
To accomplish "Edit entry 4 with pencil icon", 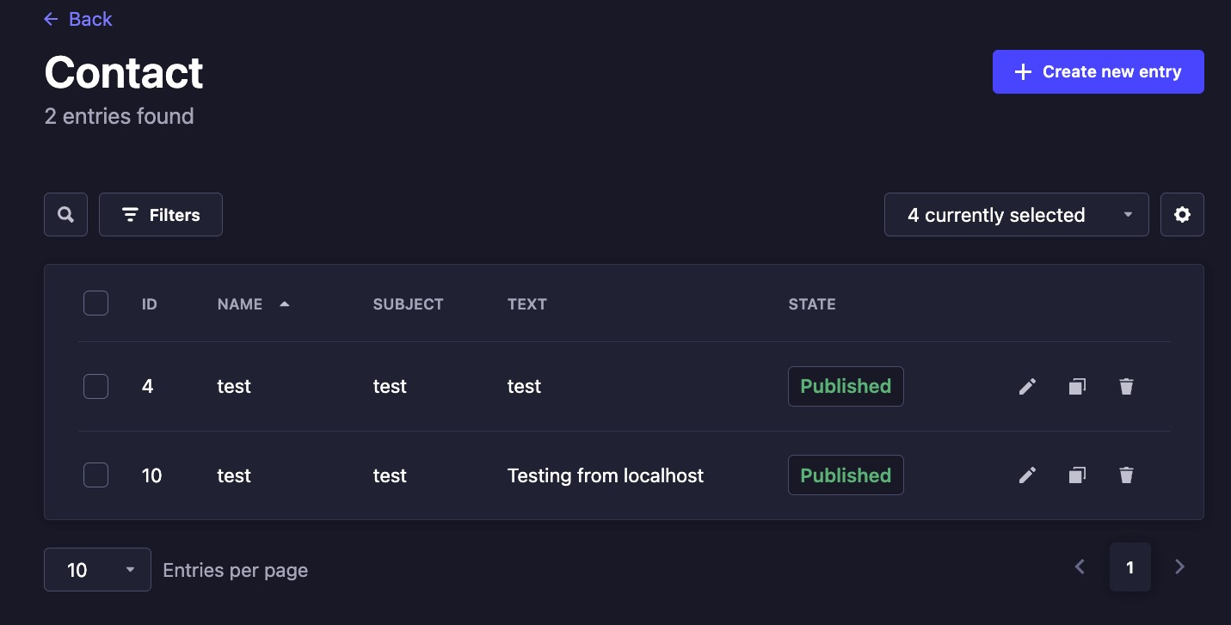I will click(1027, 387).
